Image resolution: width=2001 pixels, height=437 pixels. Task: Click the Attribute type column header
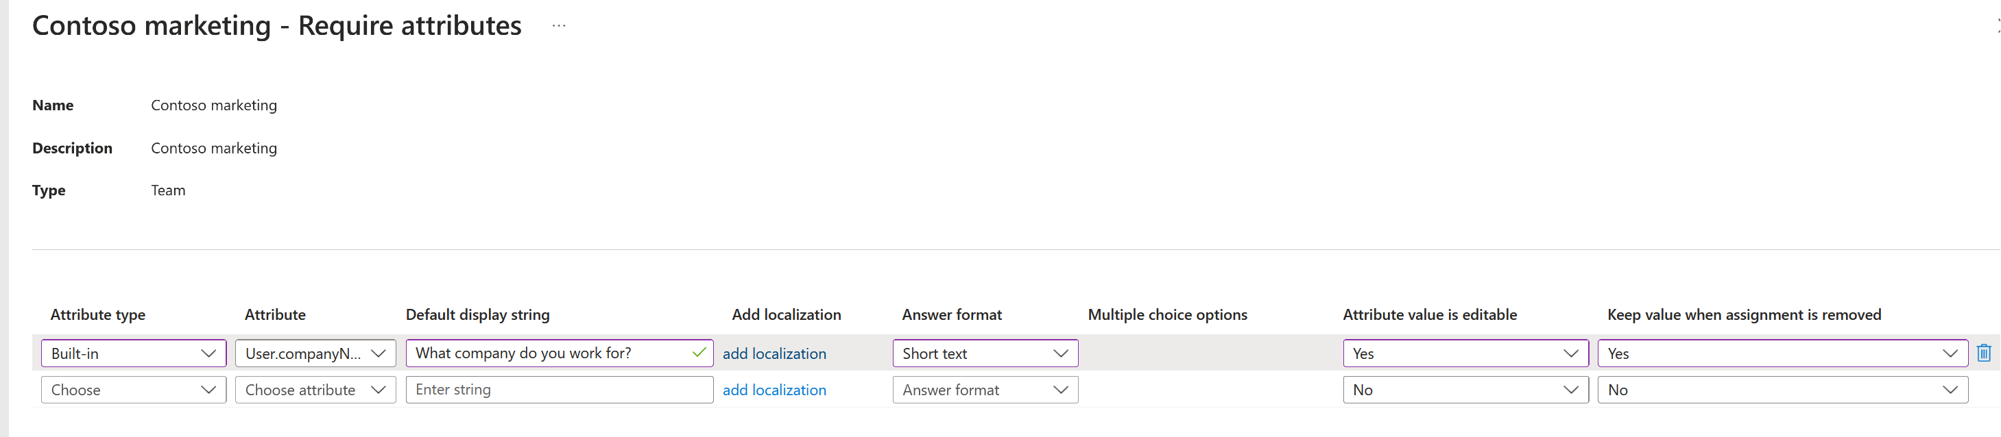(x=98, y=314)
